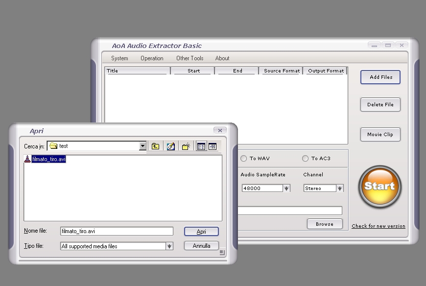Expand the Audio SampleRate 48000 dropdown

pos(286,188)
